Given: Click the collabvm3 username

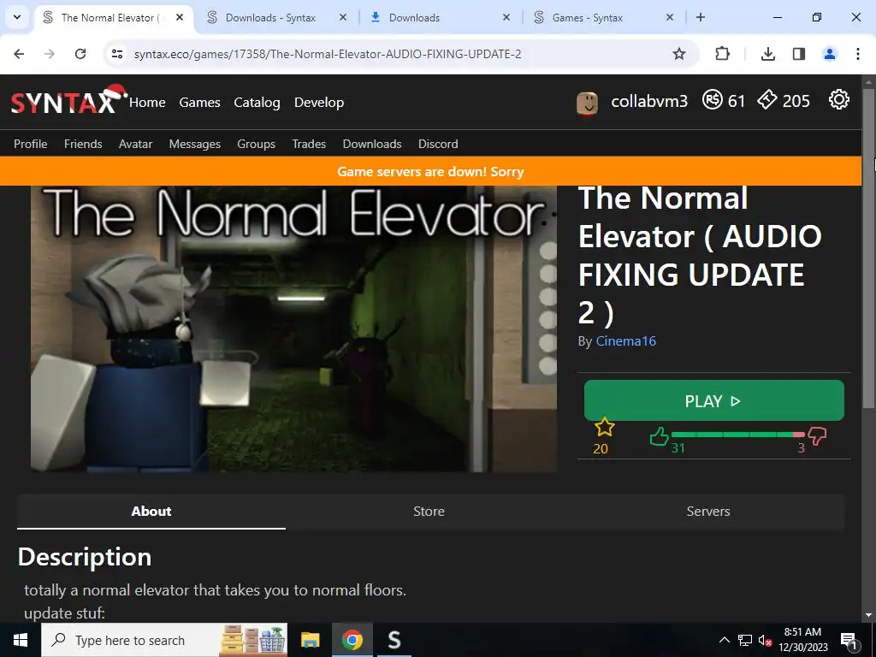Looking at the screenshot, I should tap(649, 101).
